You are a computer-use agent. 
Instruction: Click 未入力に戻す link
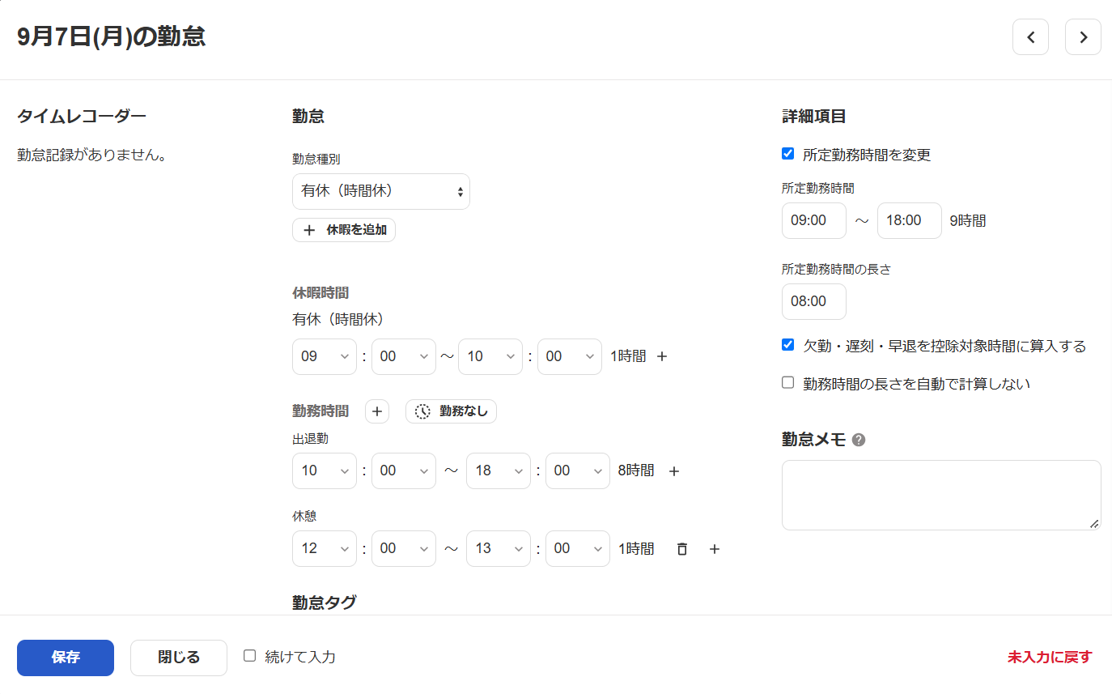coord(1050,658)
